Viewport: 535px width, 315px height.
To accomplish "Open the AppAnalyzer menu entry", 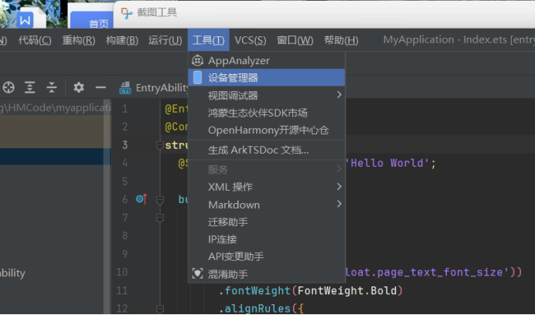I will 267,61.
